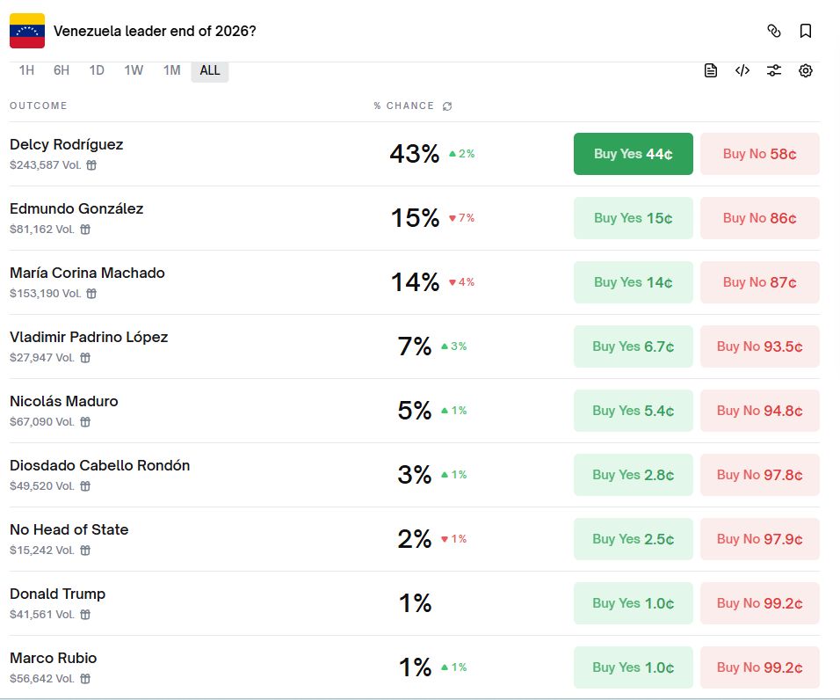Switch to the 1D time range
Viewport: 840px width, 700px height.
coord(97,70)
